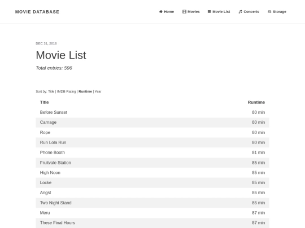Click the Home house icon
The height and width of the screenshot is (228, 305).
click(160, 12)
